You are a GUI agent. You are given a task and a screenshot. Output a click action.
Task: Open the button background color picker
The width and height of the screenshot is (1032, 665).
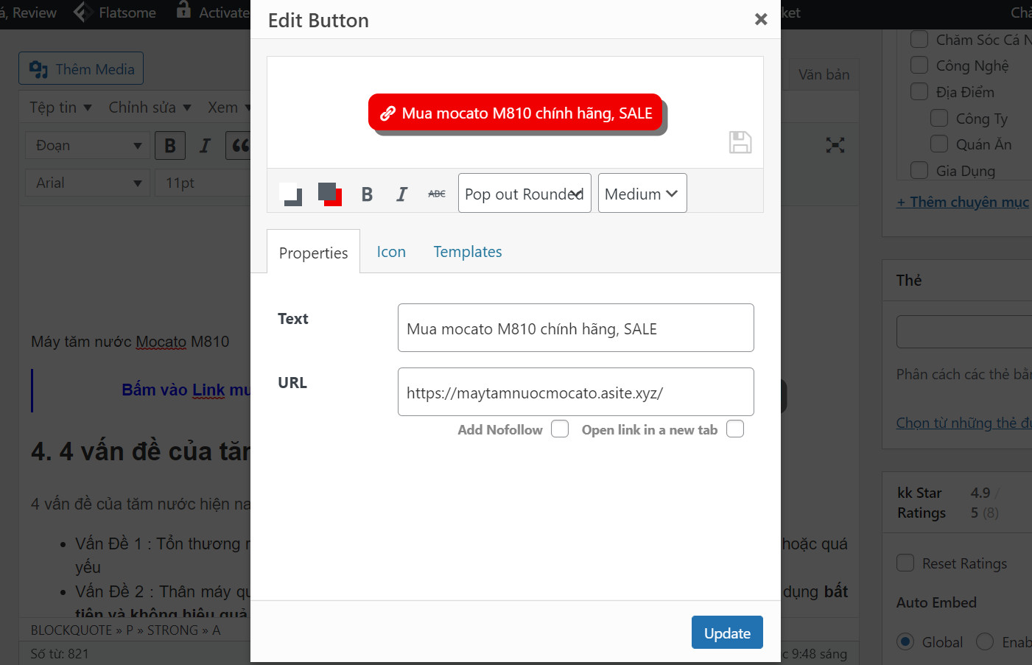tap(329, 194)
